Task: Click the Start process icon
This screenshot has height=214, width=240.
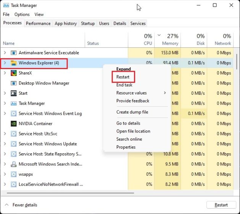Action: tap(14, 93)
